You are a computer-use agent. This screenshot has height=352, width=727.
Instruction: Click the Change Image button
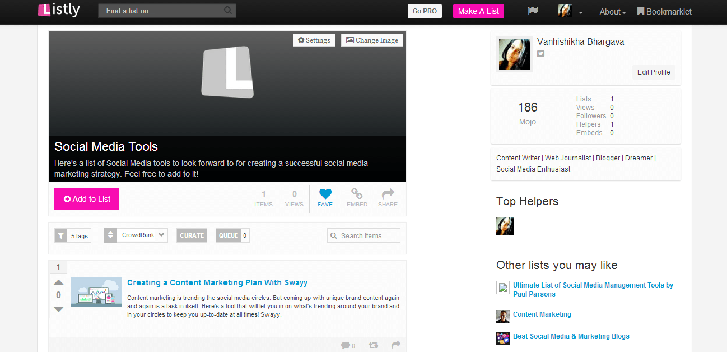(372, 40)
